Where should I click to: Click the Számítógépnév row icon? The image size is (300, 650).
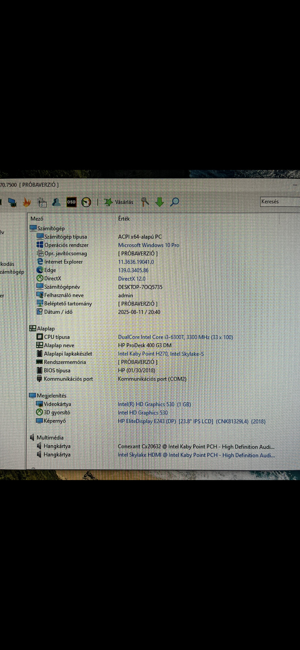[x=40, y=286]
